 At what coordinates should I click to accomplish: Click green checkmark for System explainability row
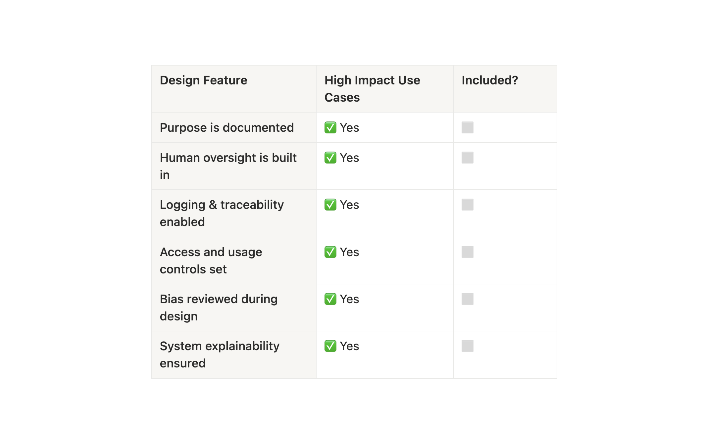pyautogui.click(x=330, y=346)
